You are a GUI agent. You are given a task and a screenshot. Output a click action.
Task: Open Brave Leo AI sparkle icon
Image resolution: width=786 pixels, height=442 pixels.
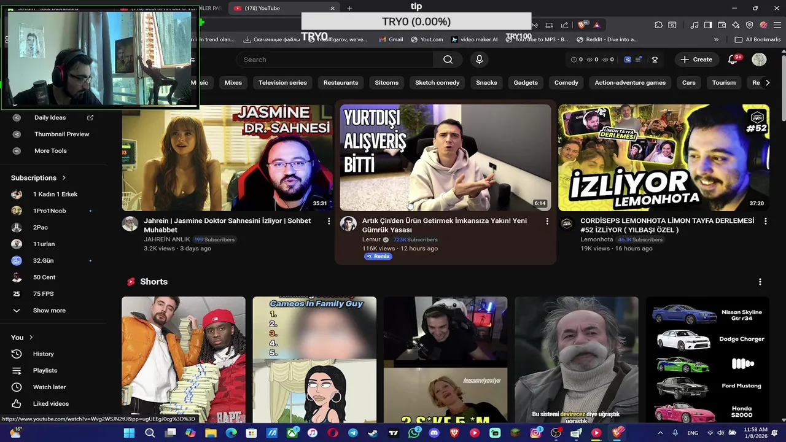(736, 25)
